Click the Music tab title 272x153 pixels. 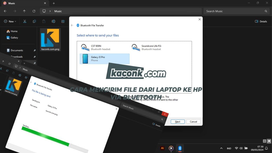pyautogui.click(x=12, y=3)
